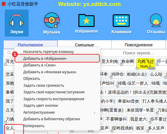The width and height of the screenshot is (167, 134).
Task: Toggle favorite star on 救命啊 button
Action: (x=121, y=64)
